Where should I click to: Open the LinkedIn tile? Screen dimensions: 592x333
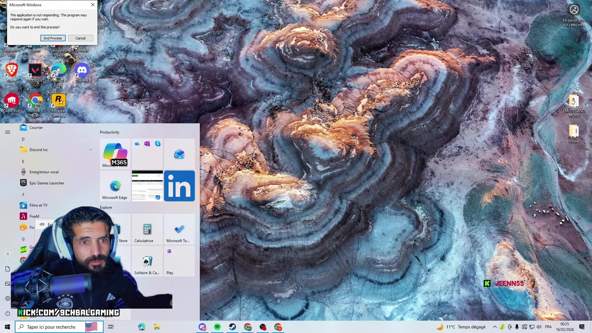[x=179, y=186]
